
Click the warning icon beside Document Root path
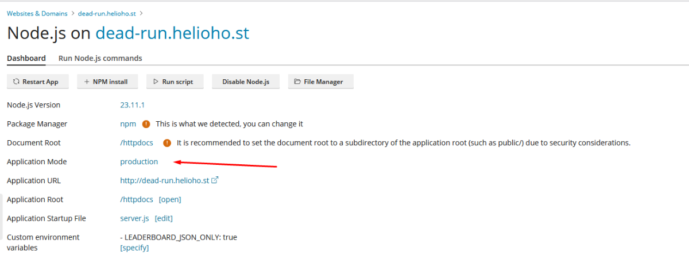click(x=167, y=143)
